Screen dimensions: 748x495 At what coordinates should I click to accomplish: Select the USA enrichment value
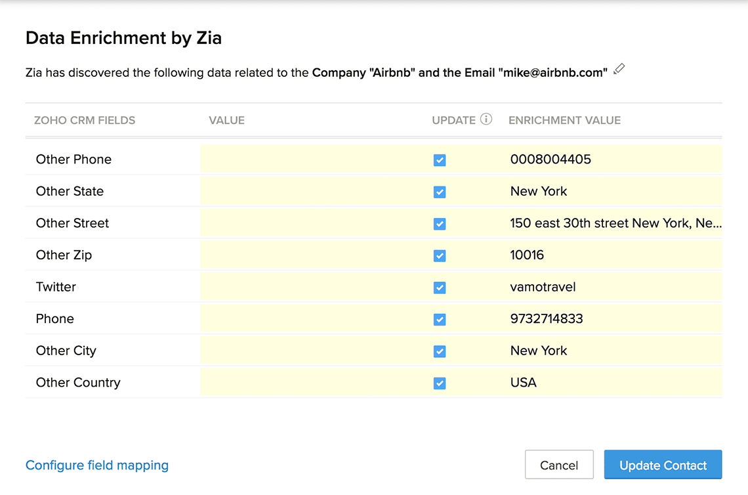tap(524, 383)
